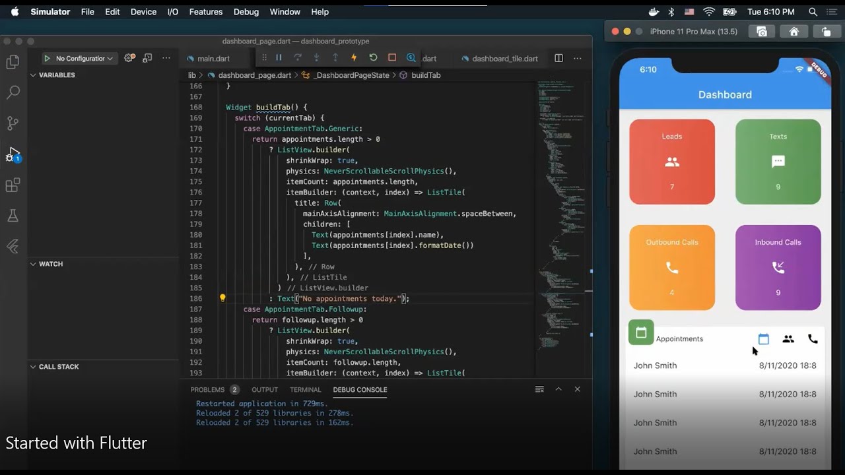
Task: Open the Explorer view in the activity bar
Action: 13,62
